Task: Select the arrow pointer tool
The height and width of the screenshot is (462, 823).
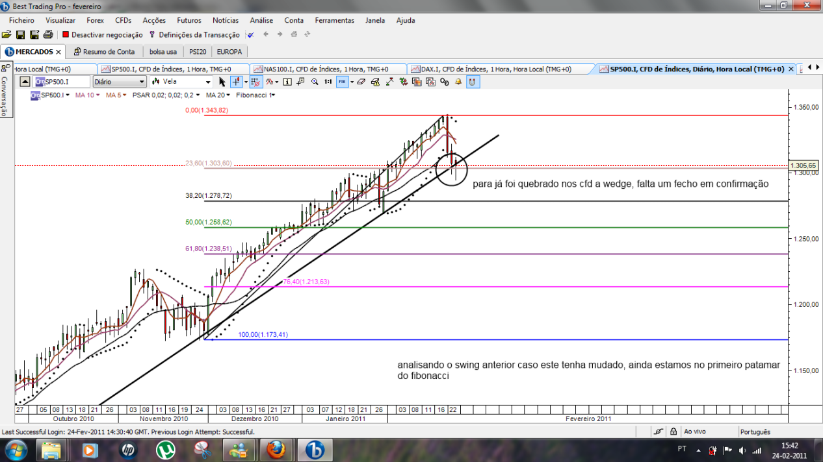Action: click(222, 82)
